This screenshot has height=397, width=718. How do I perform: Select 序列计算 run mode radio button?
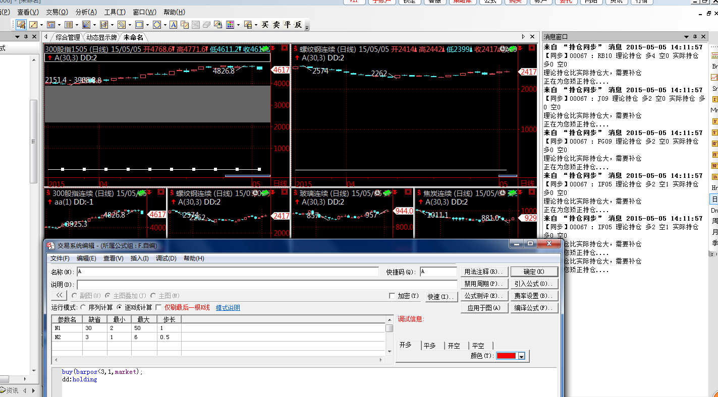pos(83,307)
